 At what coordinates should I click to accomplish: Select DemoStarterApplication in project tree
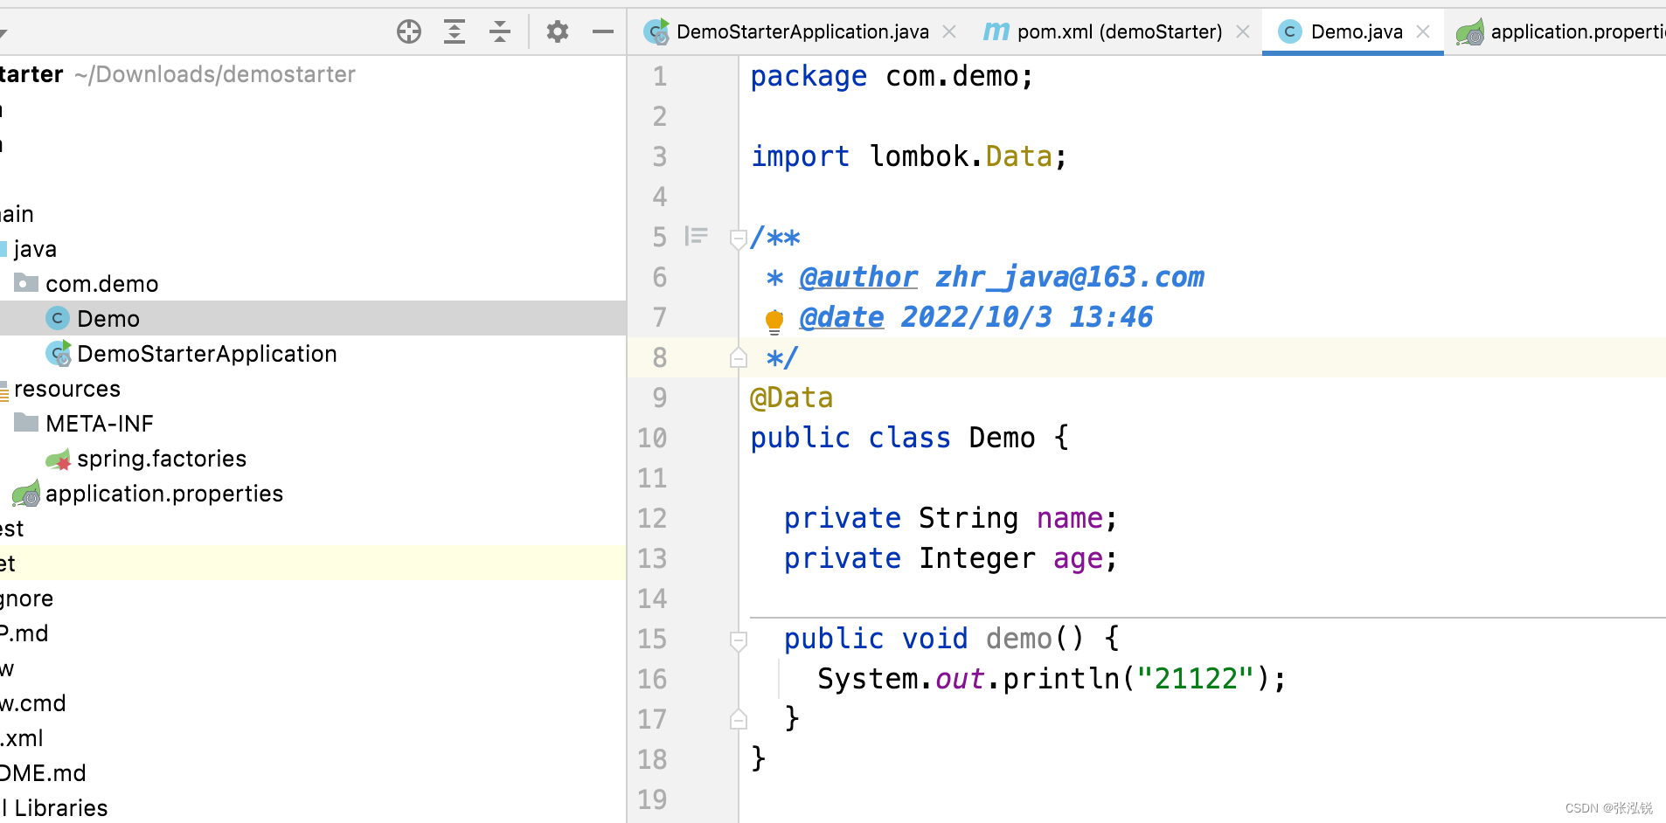tap(313, 353)
